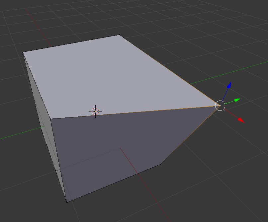
Task: Click the red X-axis manipulator arrow
Action: pos(241,120)
